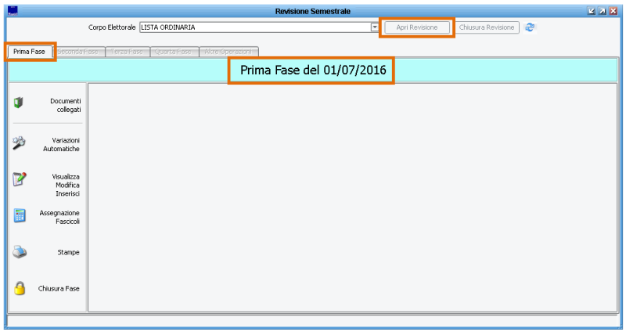Open Stampe label
This screenshot has height=332, width=626.
68,252
